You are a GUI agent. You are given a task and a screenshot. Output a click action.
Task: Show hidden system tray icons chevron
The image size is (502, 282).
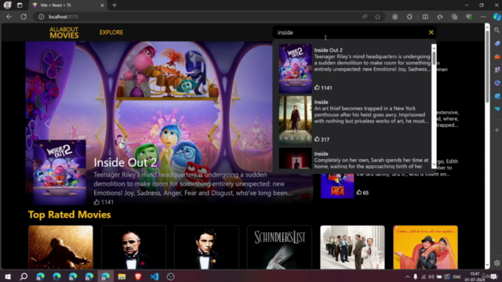[x=407, y=277]
